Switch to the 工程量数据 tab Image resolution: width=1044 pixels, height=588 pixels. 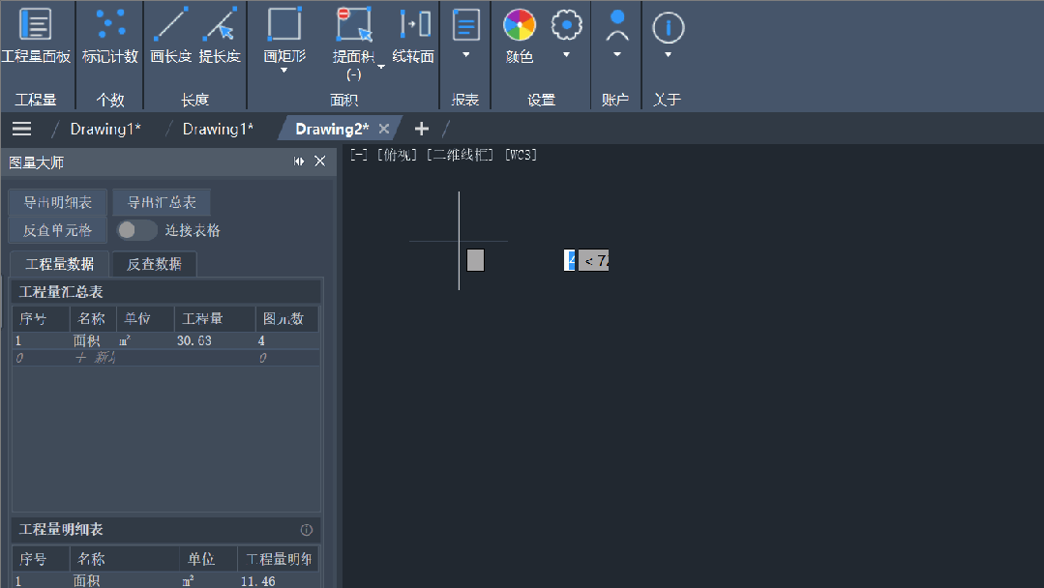click(60, 264)
